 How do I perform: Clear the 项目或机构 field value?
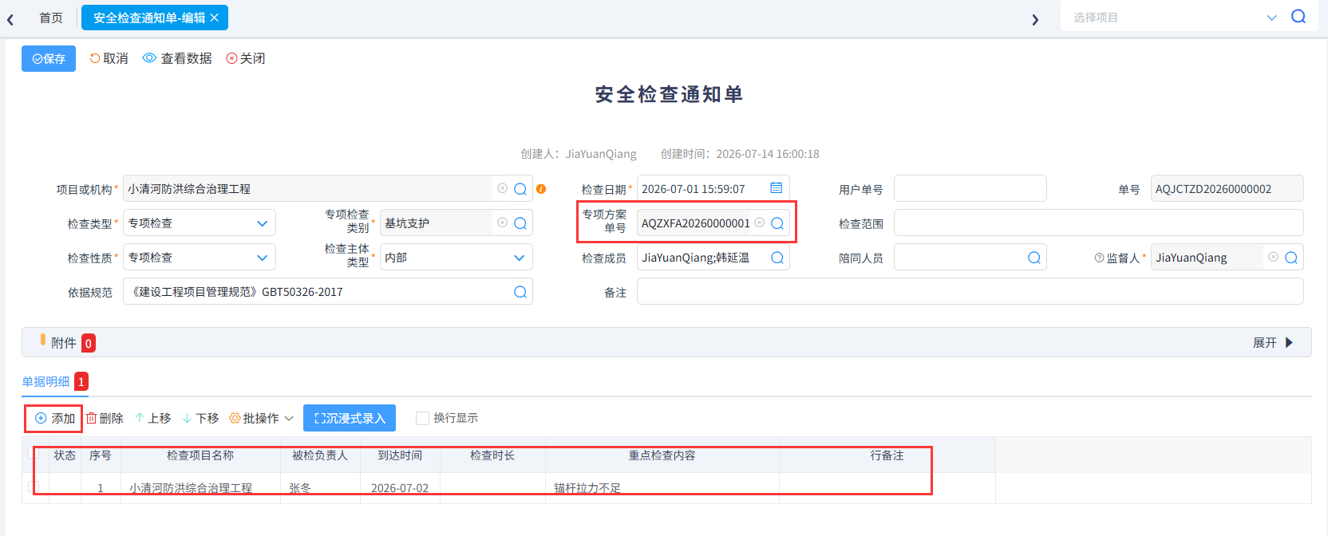(503, 188)
